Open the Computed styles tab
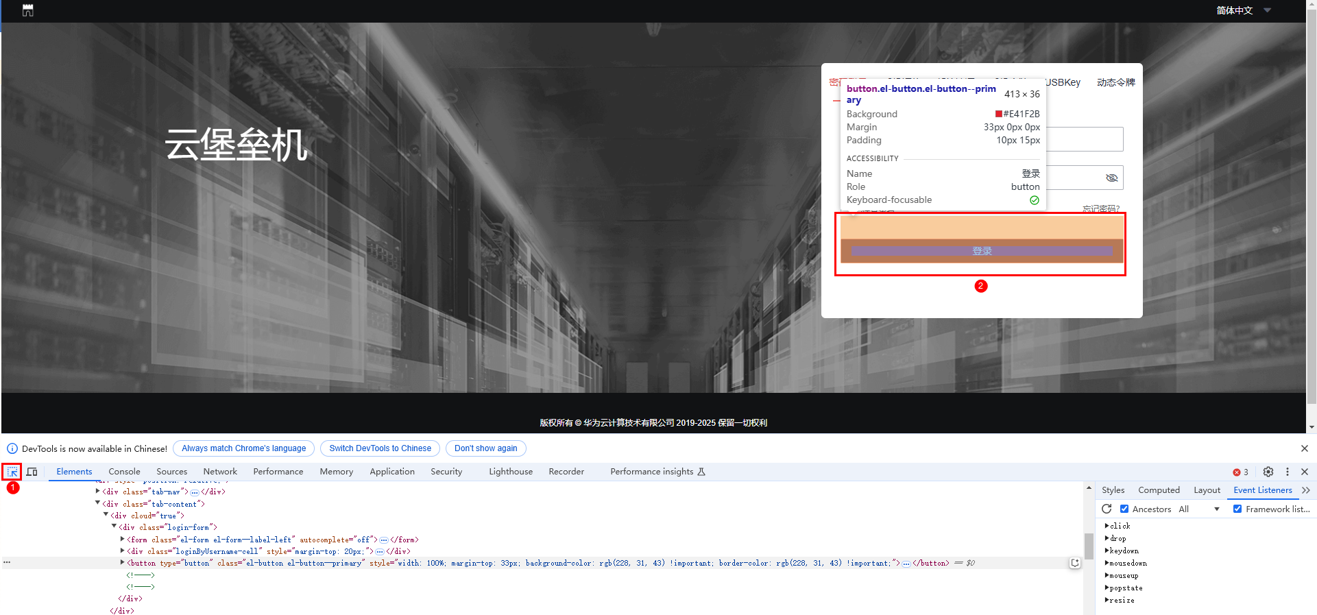1317x615 pixels. pos(1159,490)
